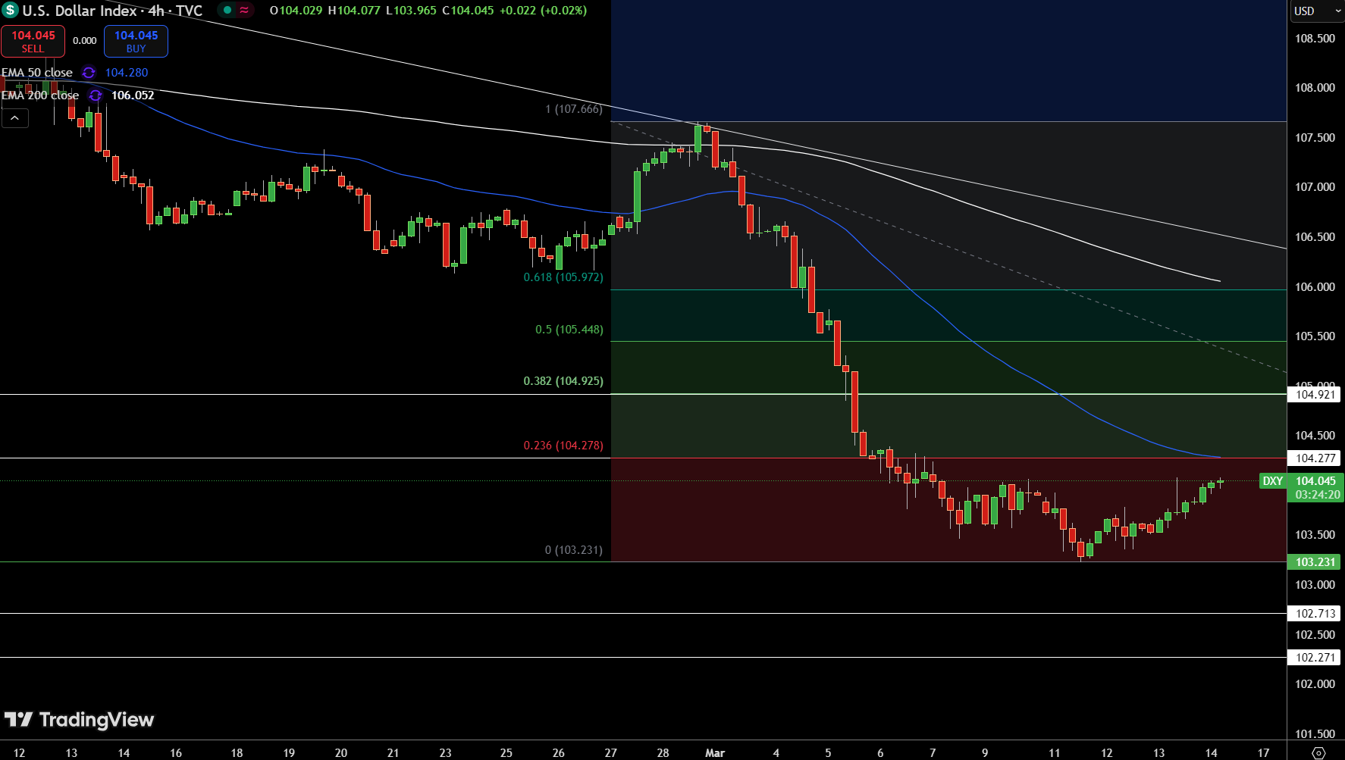The width and height of the screenshot is (1345, 760).
Task: Click the 03:24:20 countdown timer
Action: 1318,495
